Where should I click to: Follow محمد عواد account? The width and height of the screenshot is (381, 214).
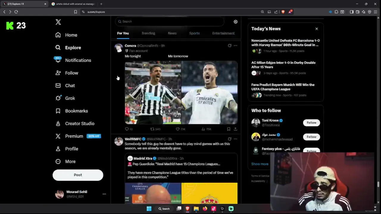311,137
